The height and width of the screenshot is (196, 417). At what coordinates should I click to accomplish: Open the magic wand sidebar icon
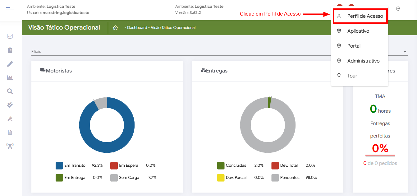[10, 119]
